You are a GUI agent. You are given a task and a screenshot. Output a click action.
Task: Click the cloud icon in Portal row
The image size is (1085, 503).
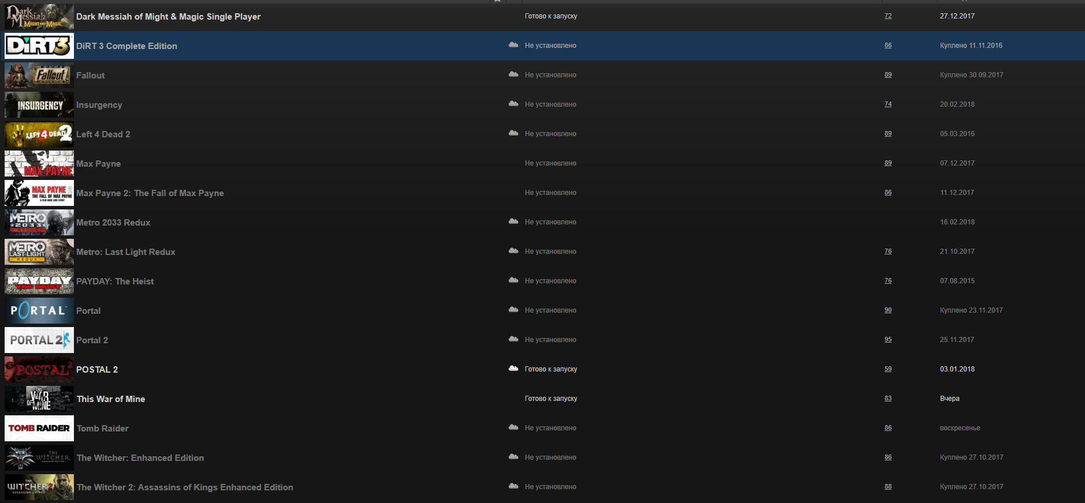click(513, 310)
